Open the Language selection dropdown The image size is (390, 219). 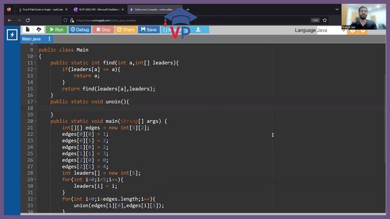[331, 30]
